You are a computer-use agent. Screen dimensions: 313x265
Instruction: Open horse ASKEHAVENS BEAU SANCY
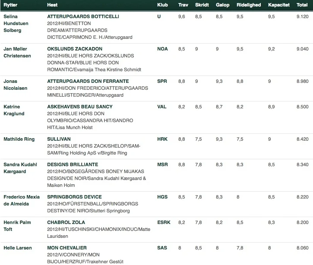(x=80, y=107)
